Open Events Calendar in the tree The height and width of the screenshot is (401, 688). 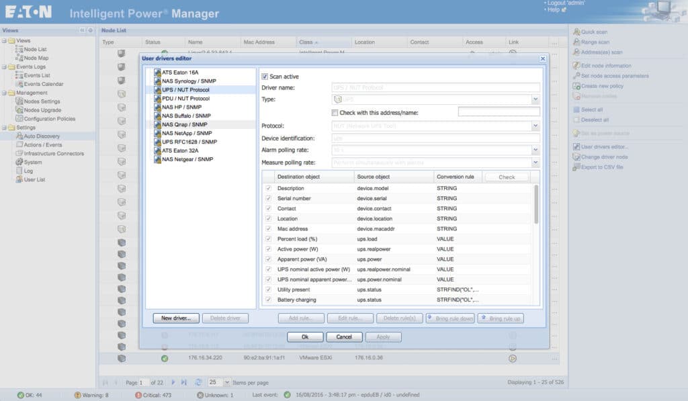tap(44, 84)
